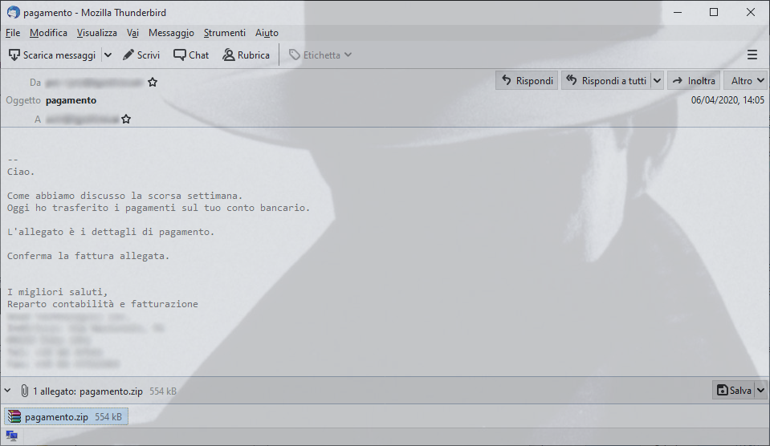Open Chat from the toolbar
This screenshot has width=770, height=446.
(191, 55)
